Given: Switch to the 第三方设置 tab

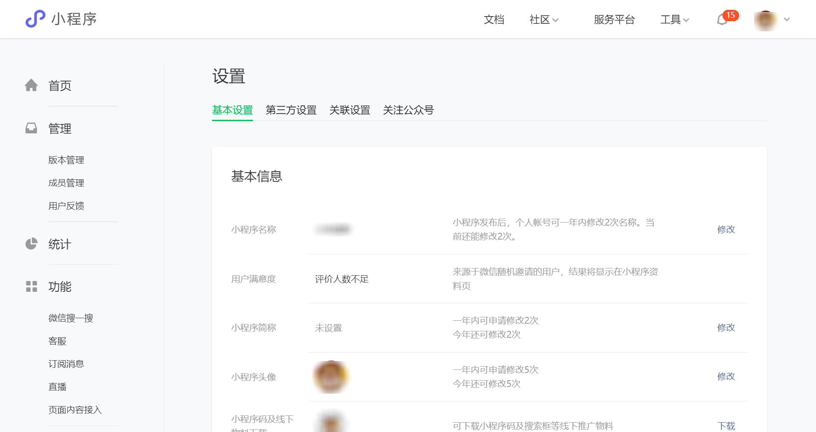Looking at the screenshot, I should pos(291,110).
